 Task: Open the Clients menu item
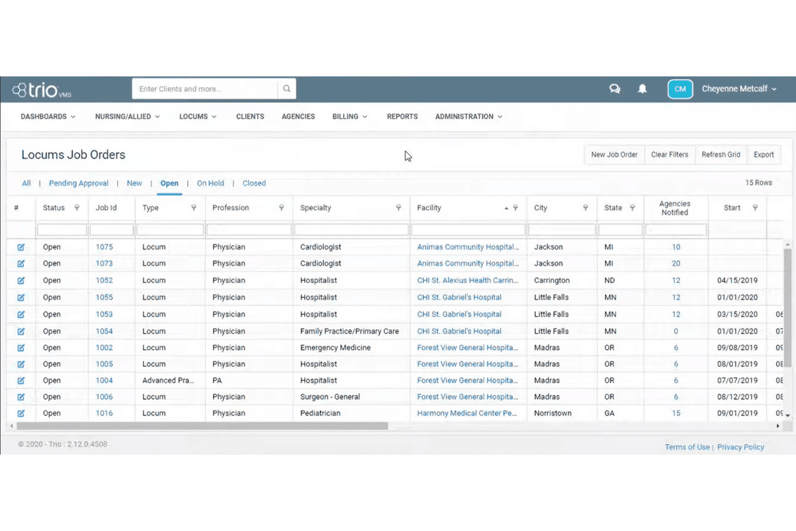coord(250,117)
